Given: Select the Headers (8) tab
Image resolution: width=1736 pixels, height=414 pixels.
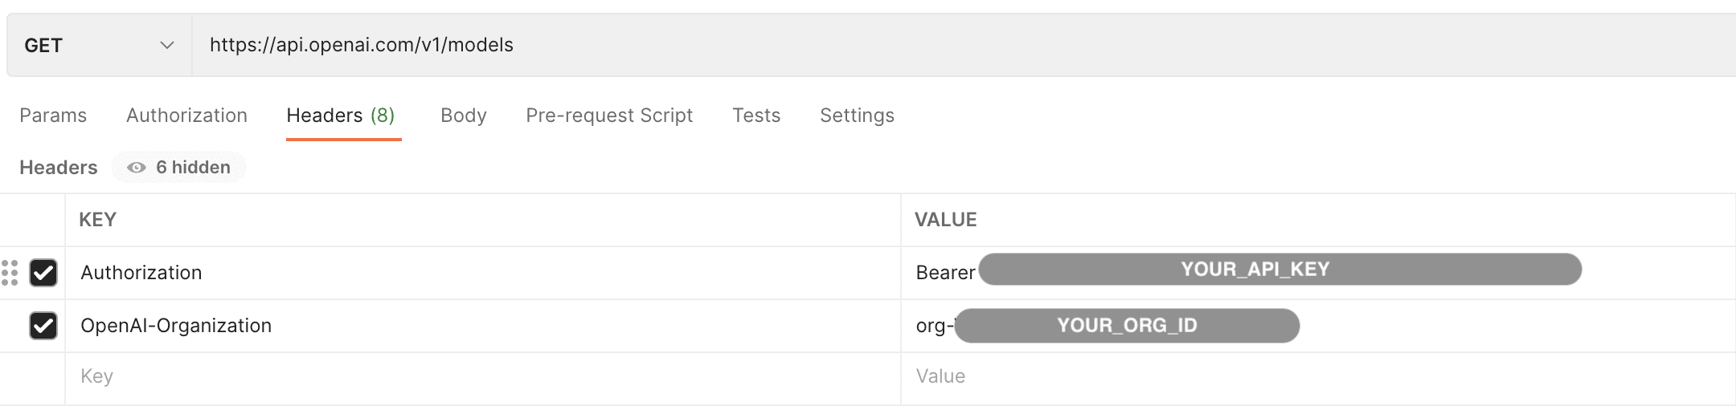Looking at the screenshot, I should [x=341, y=116].
